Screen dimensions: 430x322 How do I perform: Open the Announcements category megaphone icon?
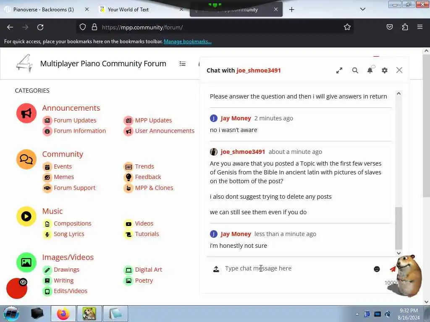pos(26,113)
